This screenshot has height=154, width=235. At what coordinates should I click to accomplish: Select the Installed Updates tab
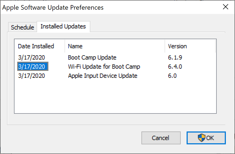(x=63, y=26)
